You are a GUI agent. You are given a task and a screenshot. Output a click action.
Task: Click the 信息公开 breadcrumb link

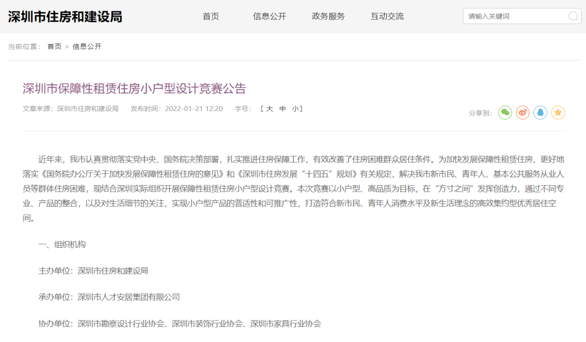coord(87,47)
